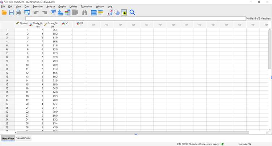The height and width of the screenshot is (146, 272).
Task: Click the Redo arrow in toolbar
Action: pyautogui.click(x=44, y=13)
